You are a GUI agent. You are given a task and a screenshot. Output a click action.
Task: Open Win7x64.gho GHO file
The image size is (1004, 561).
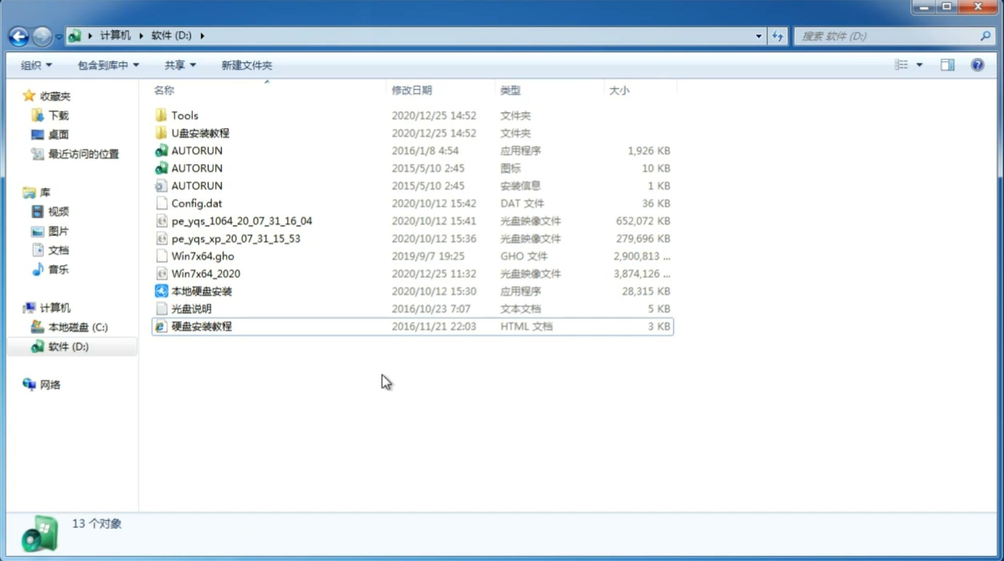(x=203, y=256)
